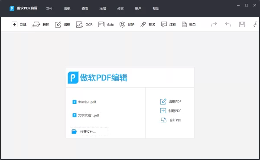Click the number 2 badge beside 文字文稿1.pdf
The width and height of the screenshot is (260, 160).
(x=74, y=115)
